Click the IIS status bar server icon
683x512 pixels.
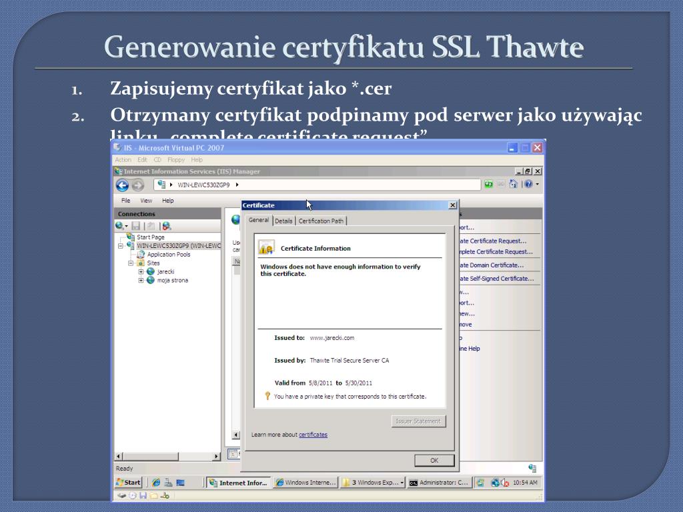click(x=532, y=468)
